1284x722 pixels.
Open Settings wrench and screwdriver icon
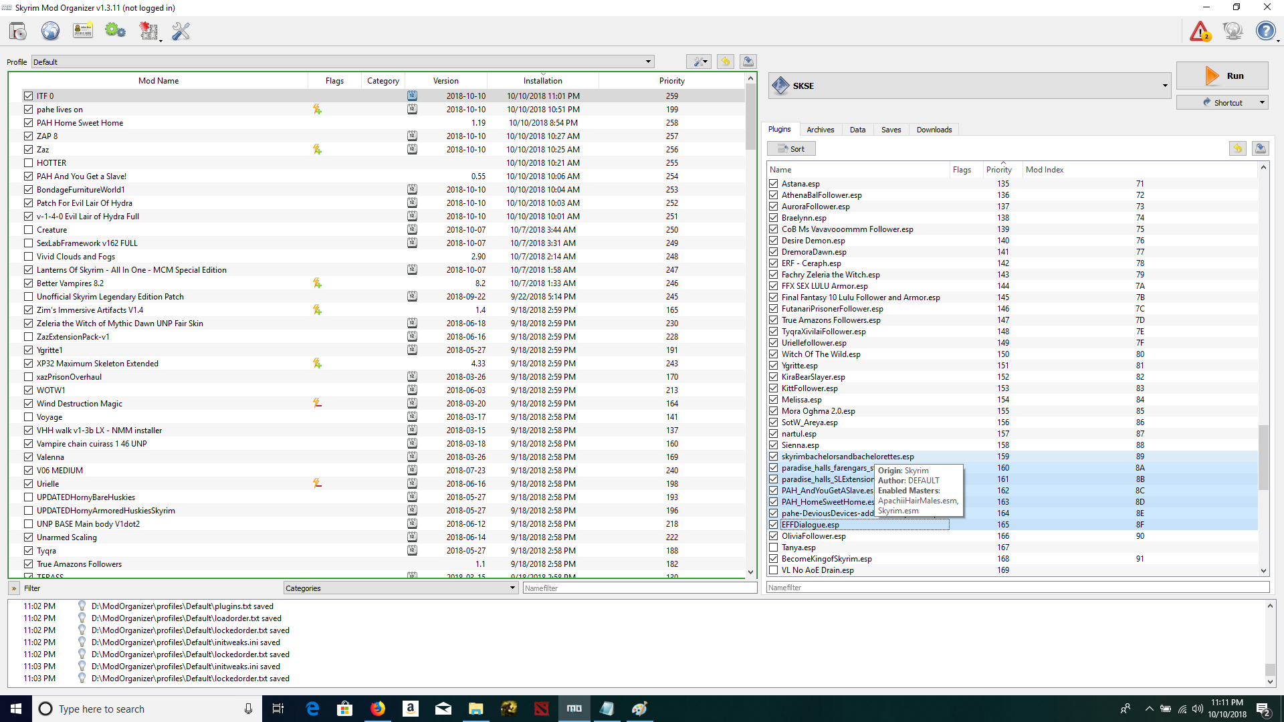(x=181, y=31)
